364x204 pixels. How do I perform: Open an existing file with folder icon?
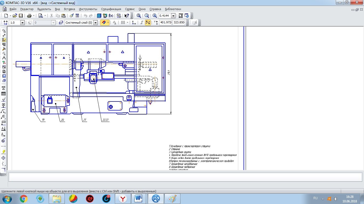(x=15, y=16)
